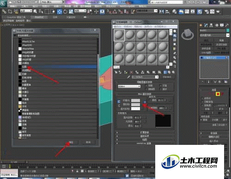Image resolution: width=231 pixels, height=179 pixels.
Task: Toggle 按顶点 By Vertex checkbox
Action: tap(202, 98)
